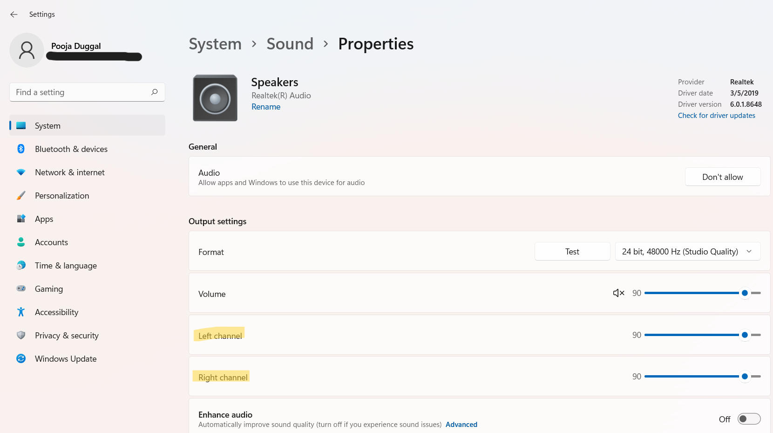Unmute the speaker volume icon
Screen dimensions: 773x433
618,293
